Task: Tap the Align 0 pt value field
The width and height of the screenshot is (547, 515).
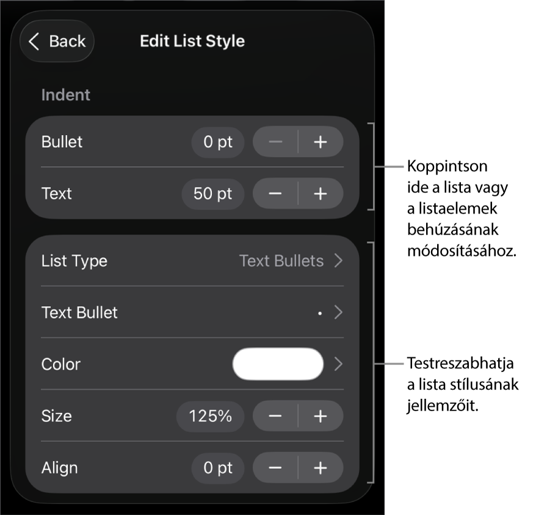Action: coord(218,468)
